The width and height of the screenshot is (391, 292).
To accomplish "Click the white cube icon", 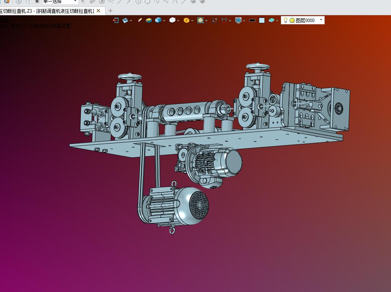I will pos(172,21).
